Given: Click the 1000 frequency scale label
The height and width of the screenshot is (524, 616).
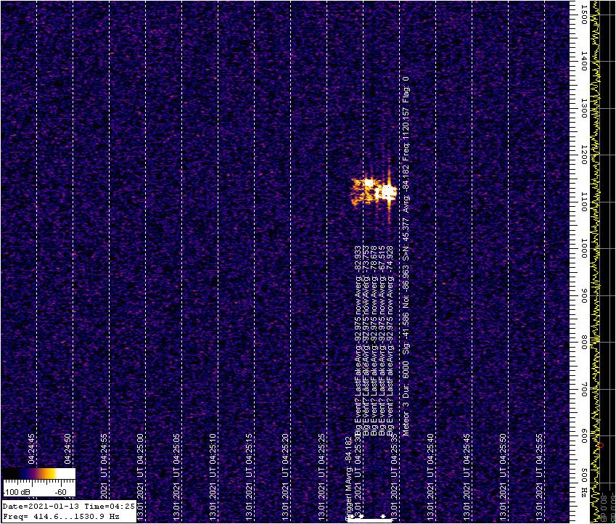Looking at the screenshot, I should (584, 248).
